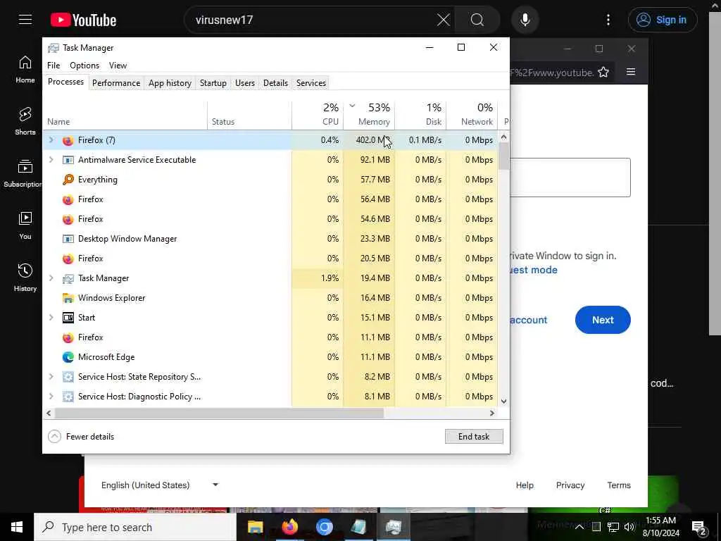Click the Windows taskbar search box
Screen dimensions: 721x541
pos(134,527)
